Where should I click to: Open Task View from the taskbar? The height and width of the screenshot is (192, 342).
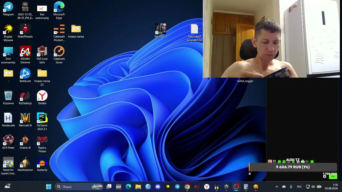[109, 187]
